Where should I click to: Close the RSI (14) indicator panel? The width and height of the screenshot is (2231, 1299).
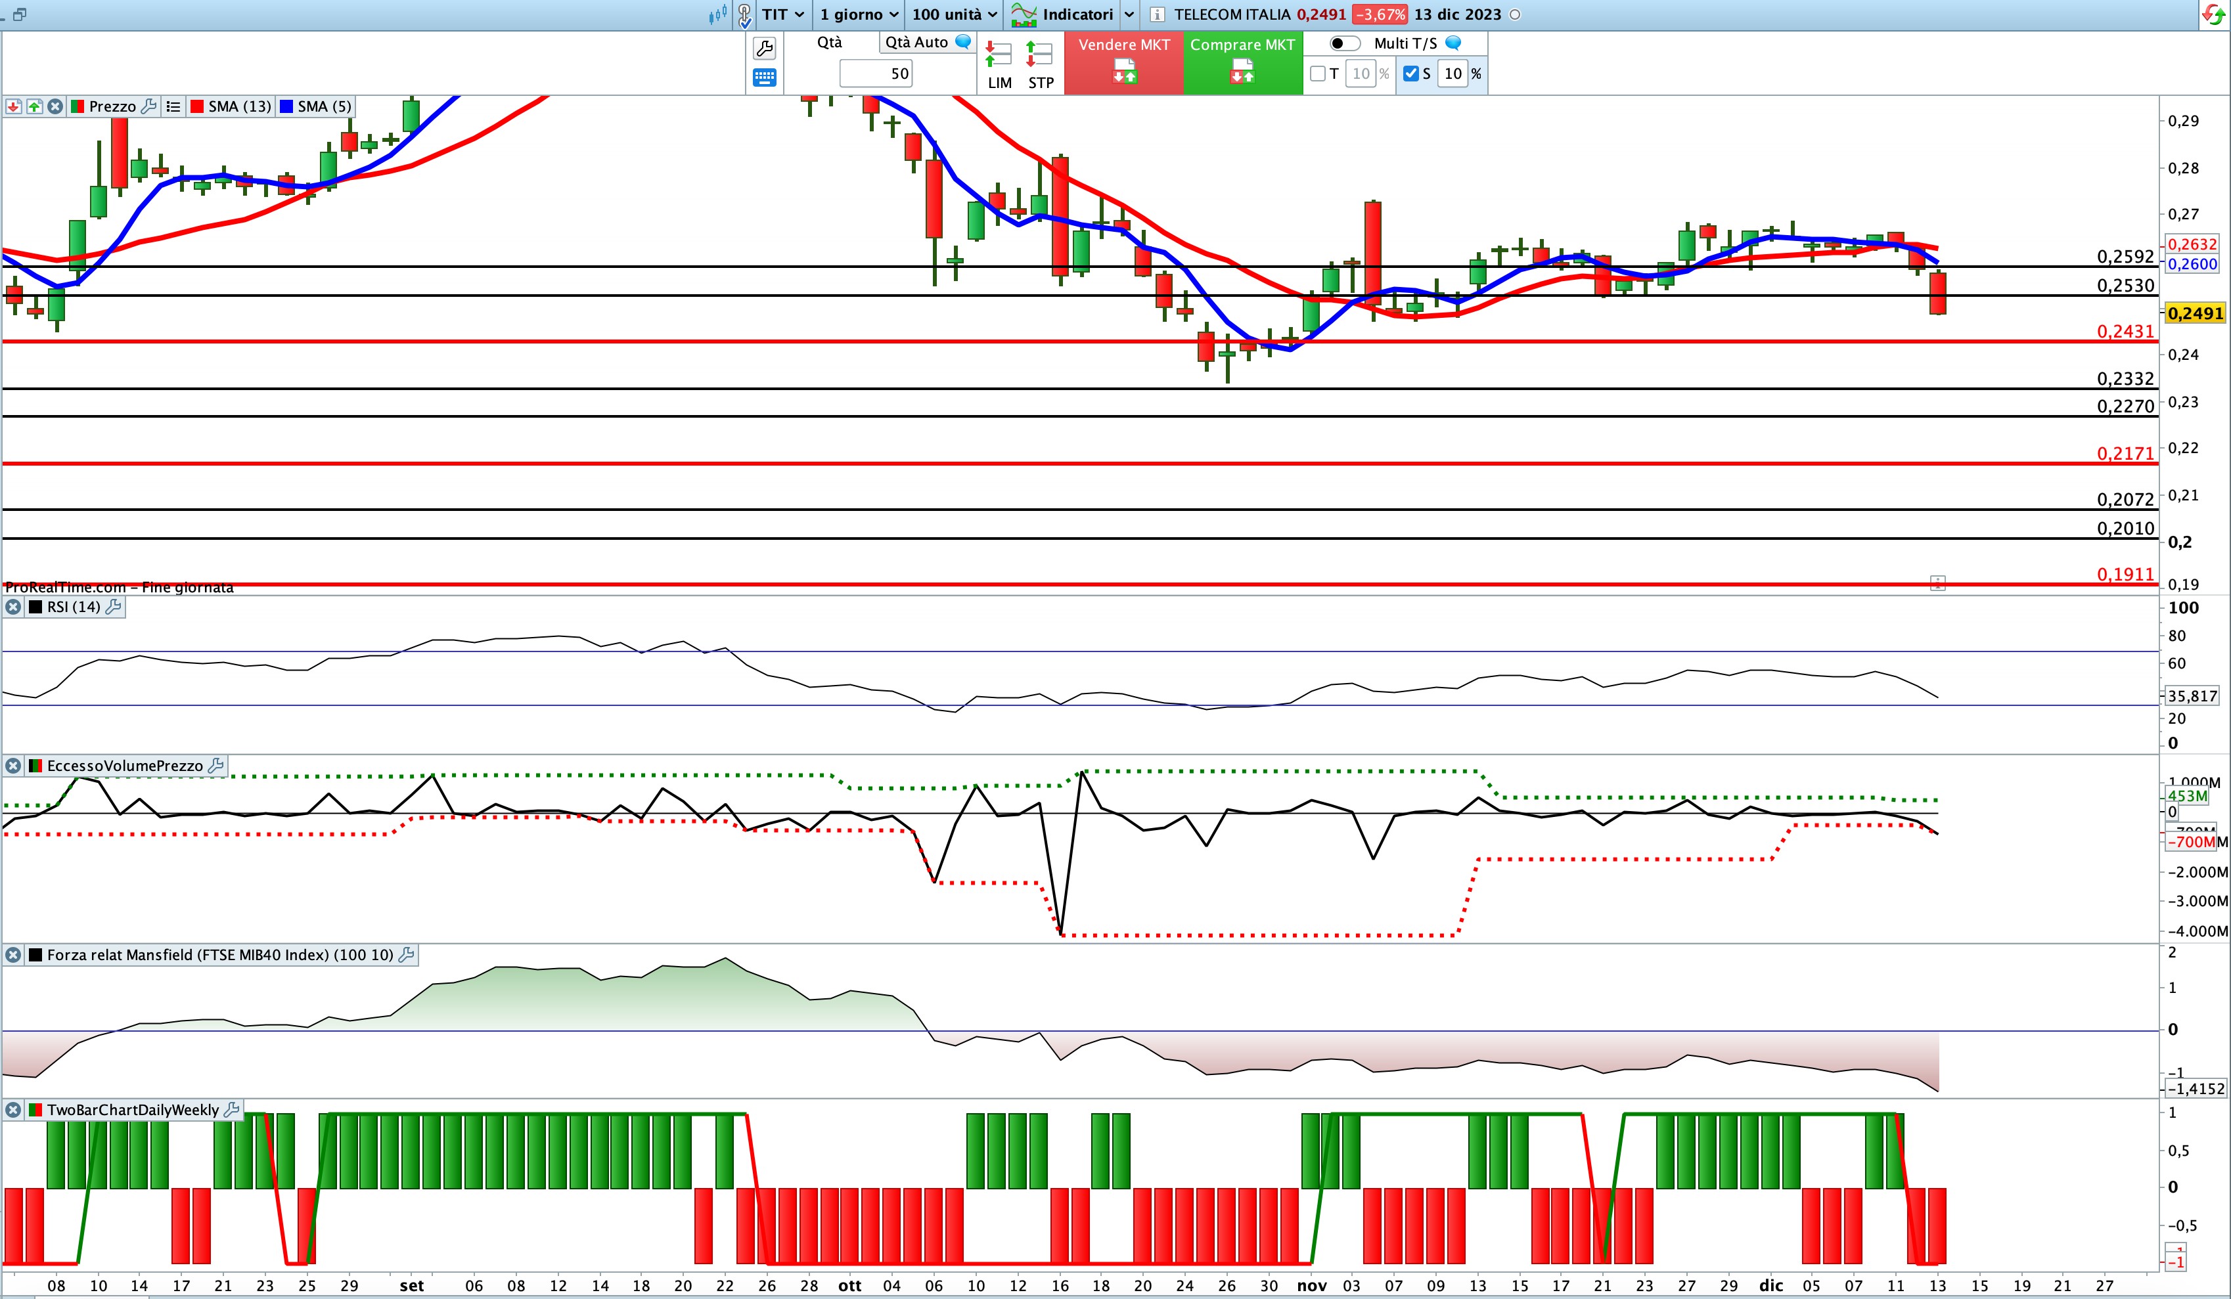[13, 607]
